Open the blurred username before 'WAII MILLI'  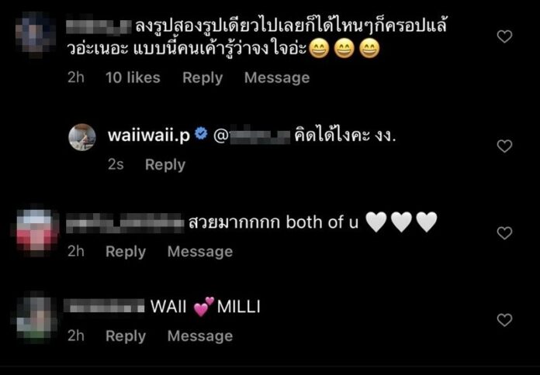pyautogui.click(x=105, y=306)
